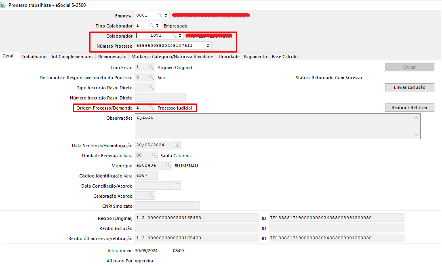Click the BLUMENAU município name

186,166
